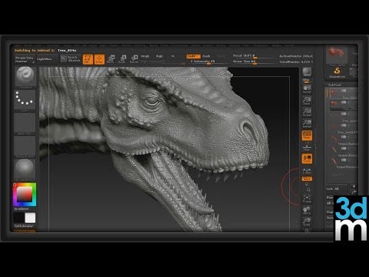Open the Projection Master button
Viewport: 369px width, 277px height.
pos(25,59)
